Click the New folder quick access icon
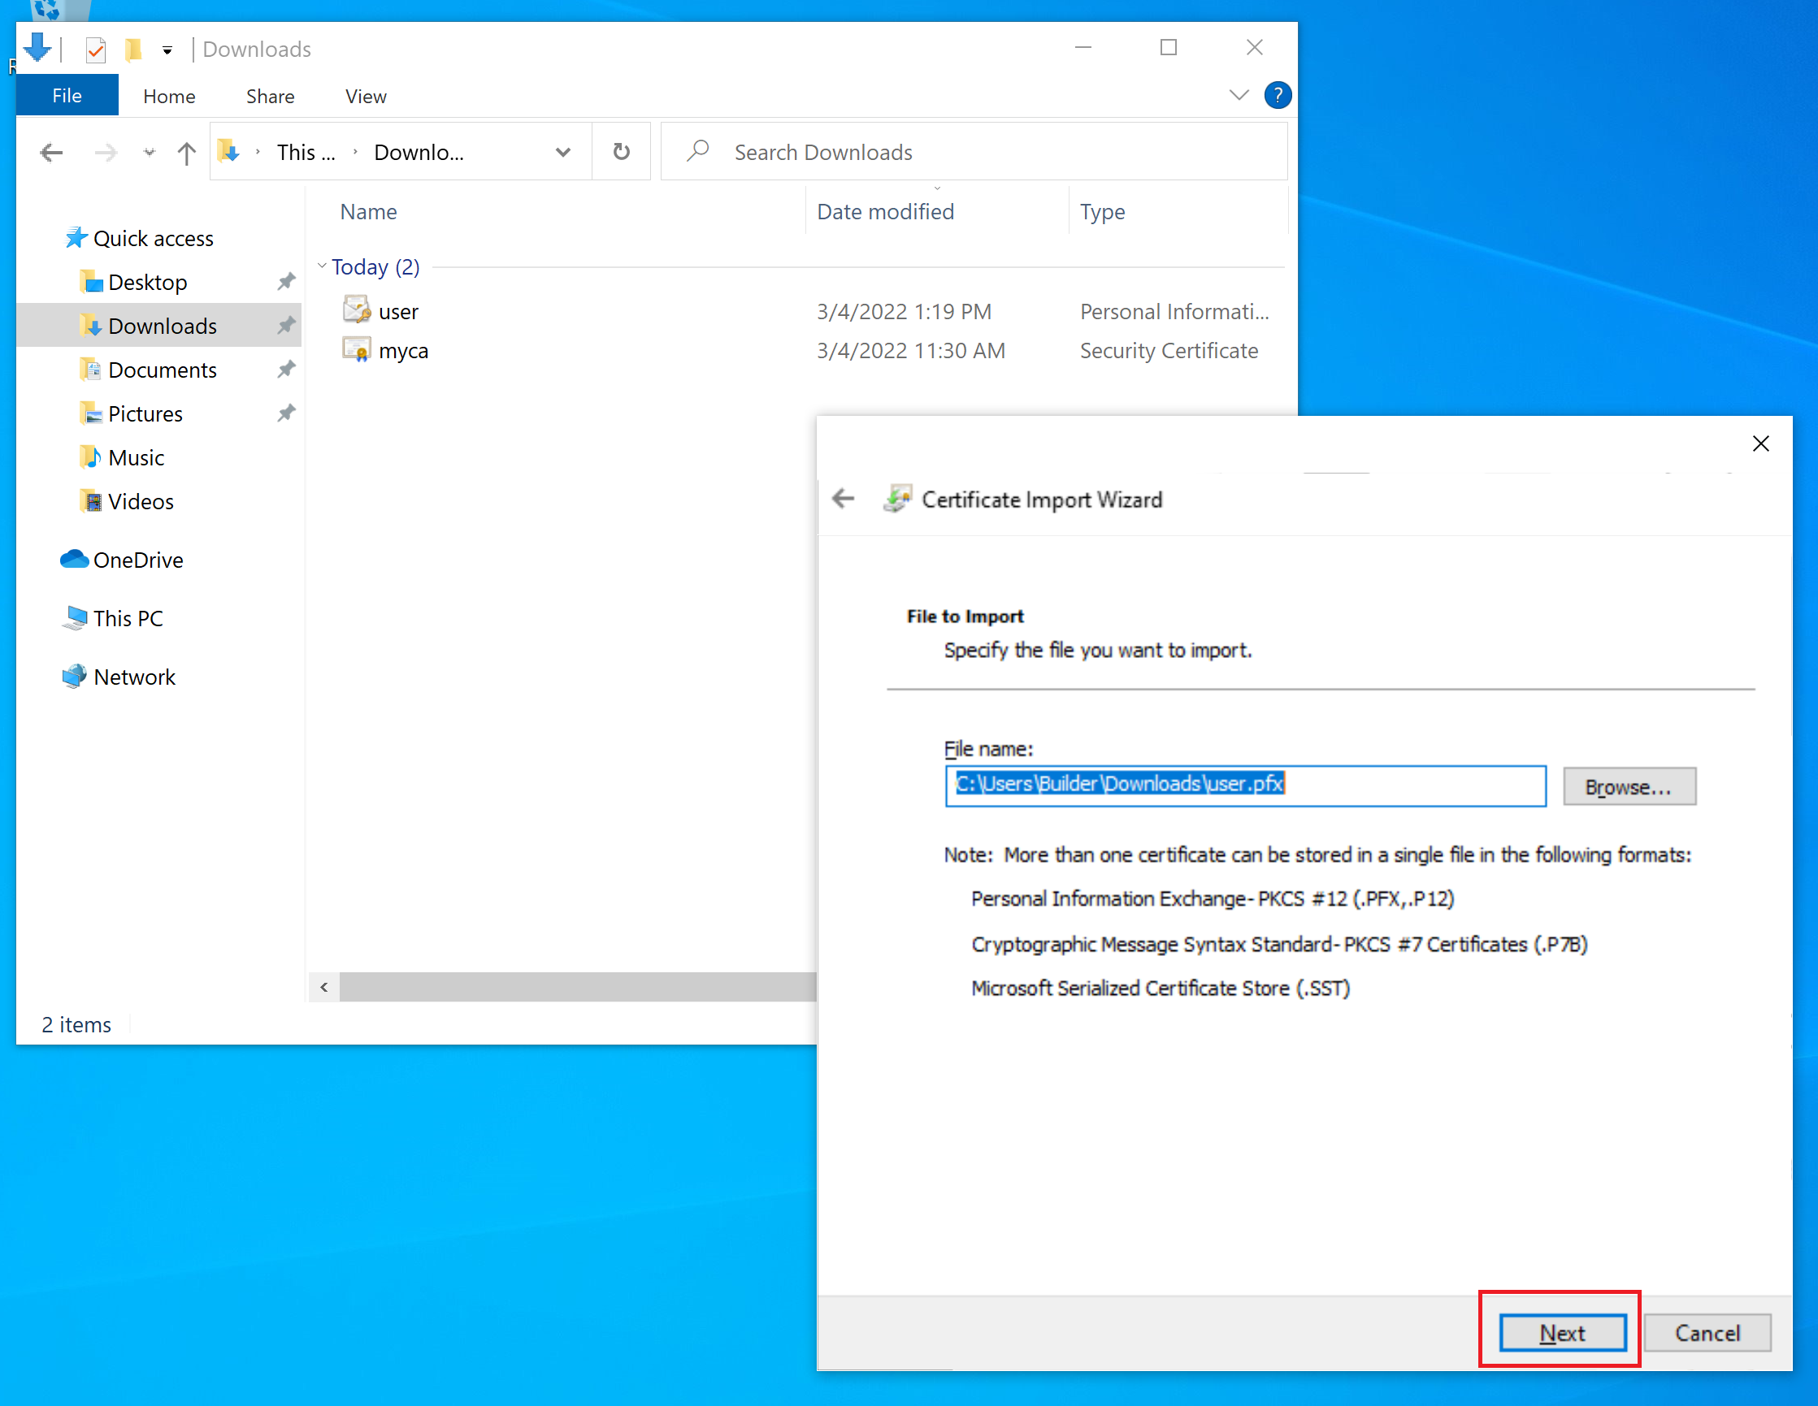1818x1406 pixels. (133, 50)
